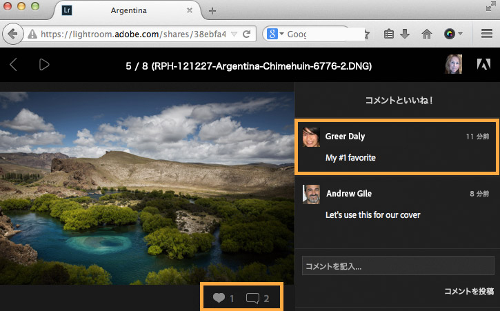Click the コメントといいね! panel heading
Viewport: 500px width, 311px height.
click(399, 101)
